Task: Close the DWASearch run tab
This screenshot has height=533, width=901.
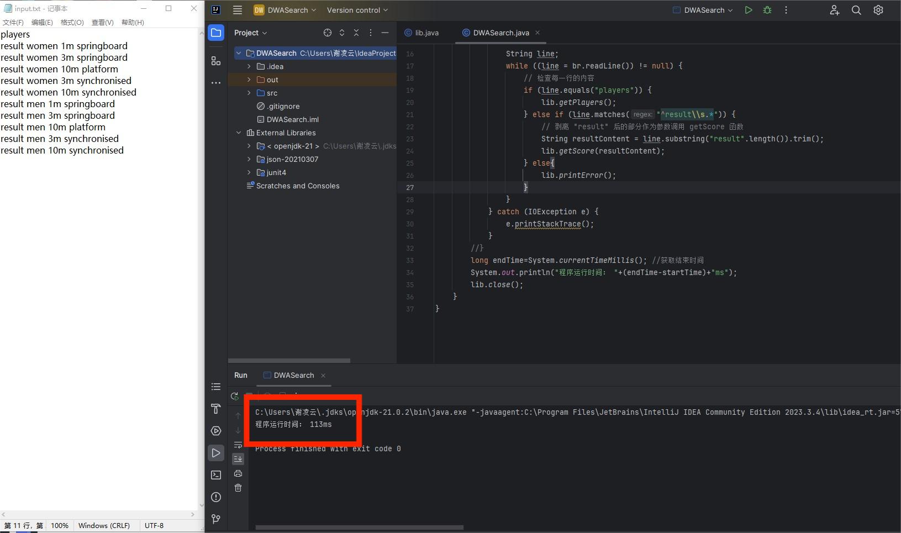Action: coord(323,376)
